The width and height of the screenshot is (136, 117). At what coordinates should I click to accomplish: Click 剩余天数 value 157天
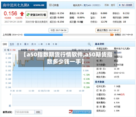[x=117, y=77]
